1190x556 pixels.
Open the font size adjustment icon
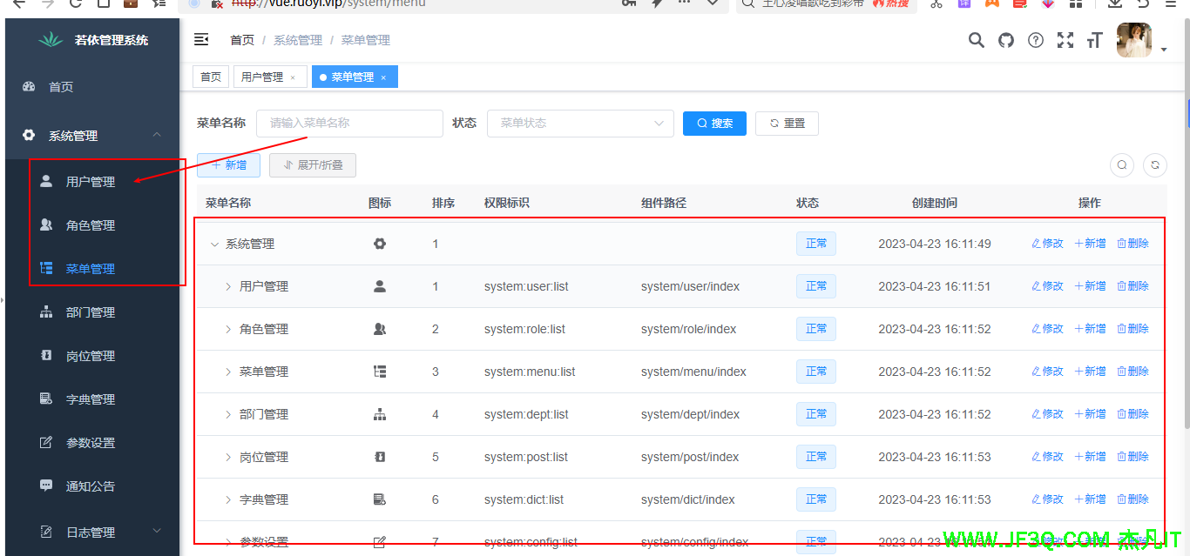click(1094, 39)
